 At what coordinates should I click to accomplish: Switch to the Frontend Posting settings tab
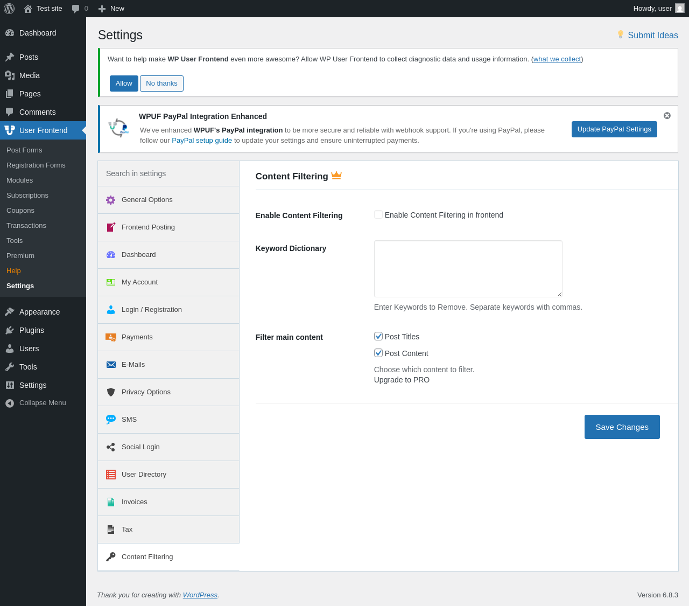coord(148,227)
